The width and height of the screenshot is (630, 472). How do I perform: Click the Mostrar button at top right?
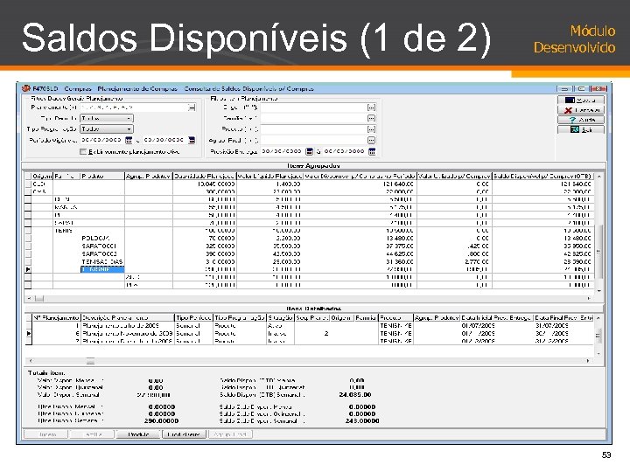(581, 100)
